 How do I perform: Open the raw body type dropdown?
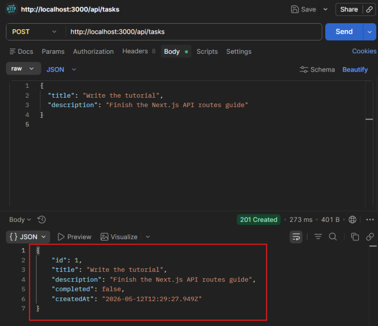[24, 69]
